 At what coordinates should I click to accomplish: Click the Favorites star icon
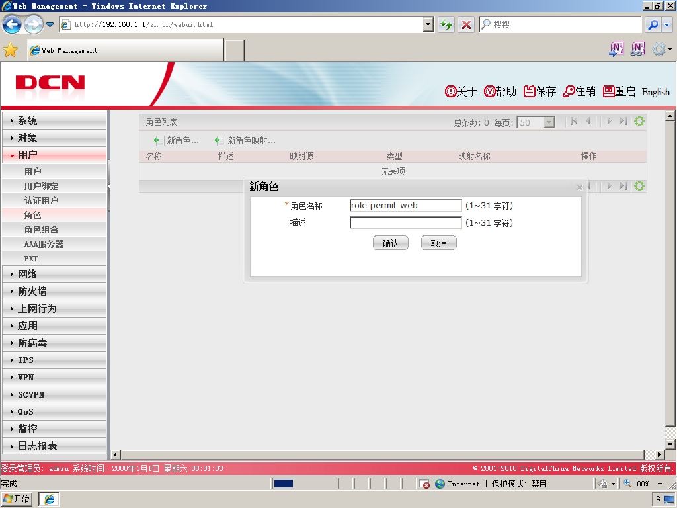tap(11, 50)
